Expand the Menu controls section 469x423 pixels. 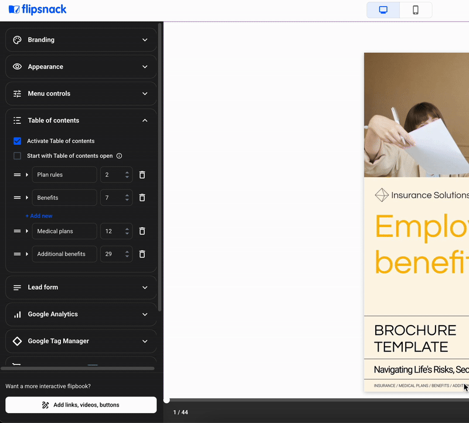145,93
